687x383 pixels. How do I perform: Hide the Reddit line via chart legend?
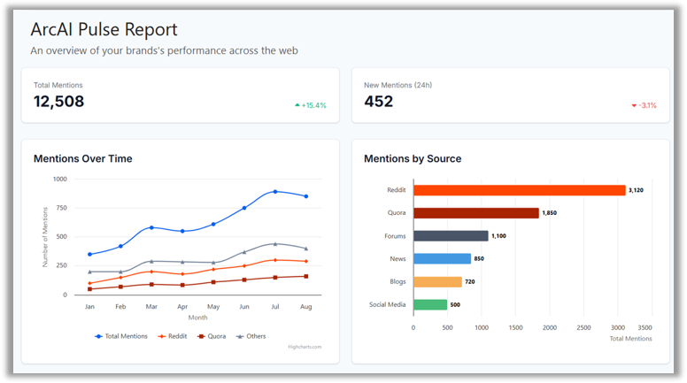(171, 336)
